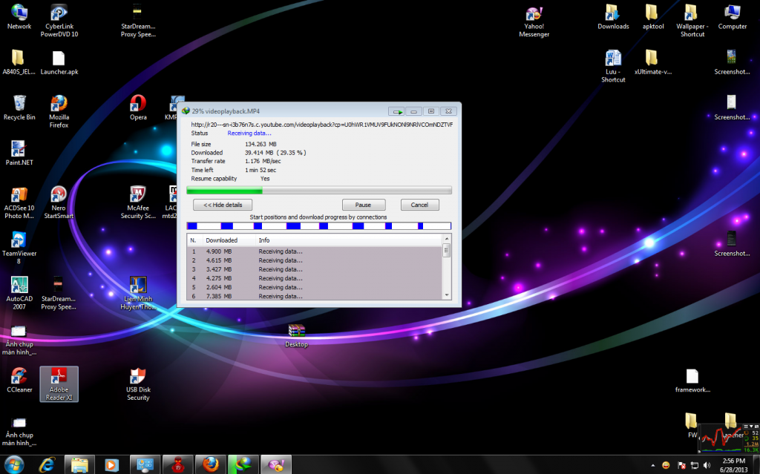Click the Internet Download Manager taskbar button

[243, 465]
